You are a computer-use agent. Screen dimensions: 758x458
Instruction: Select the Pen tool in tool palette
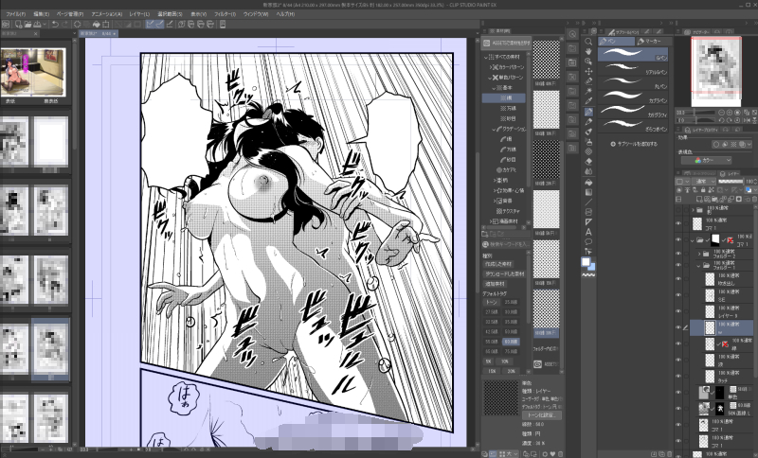point(588,112)
